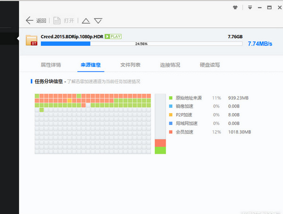Switch to the 文件列表 tab

coord(130,65)
